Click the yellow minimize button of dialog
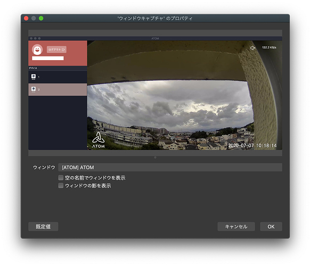 click(x=34, y=19)
